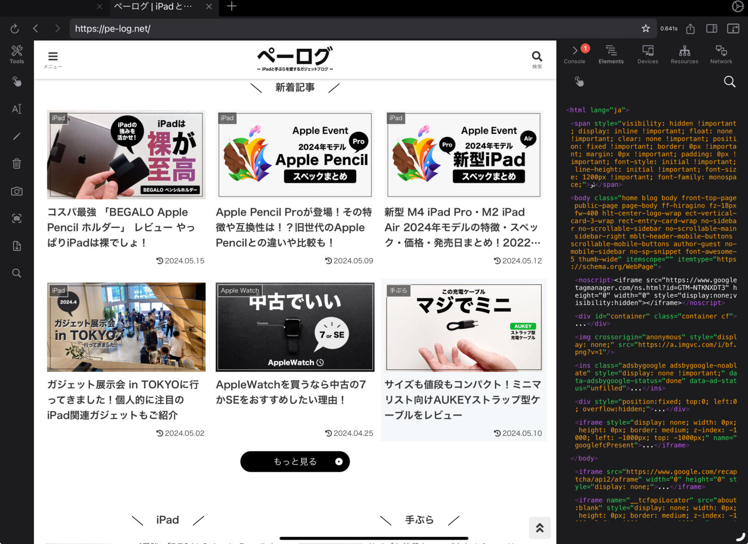
Task: Toggle the side panel layout icon
Action: pos(712,29)
